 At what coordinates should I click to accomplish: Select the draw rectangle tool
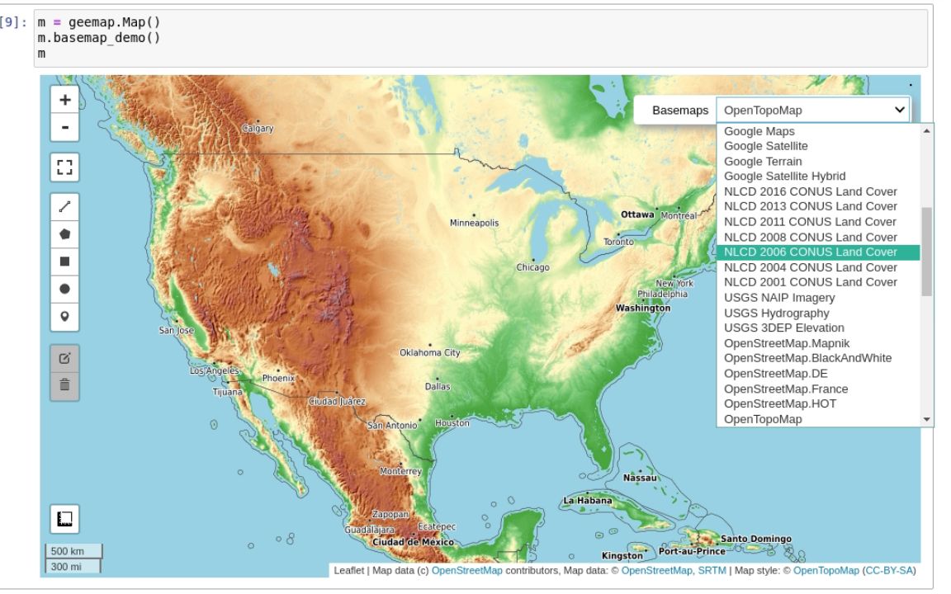coord(64,262)
